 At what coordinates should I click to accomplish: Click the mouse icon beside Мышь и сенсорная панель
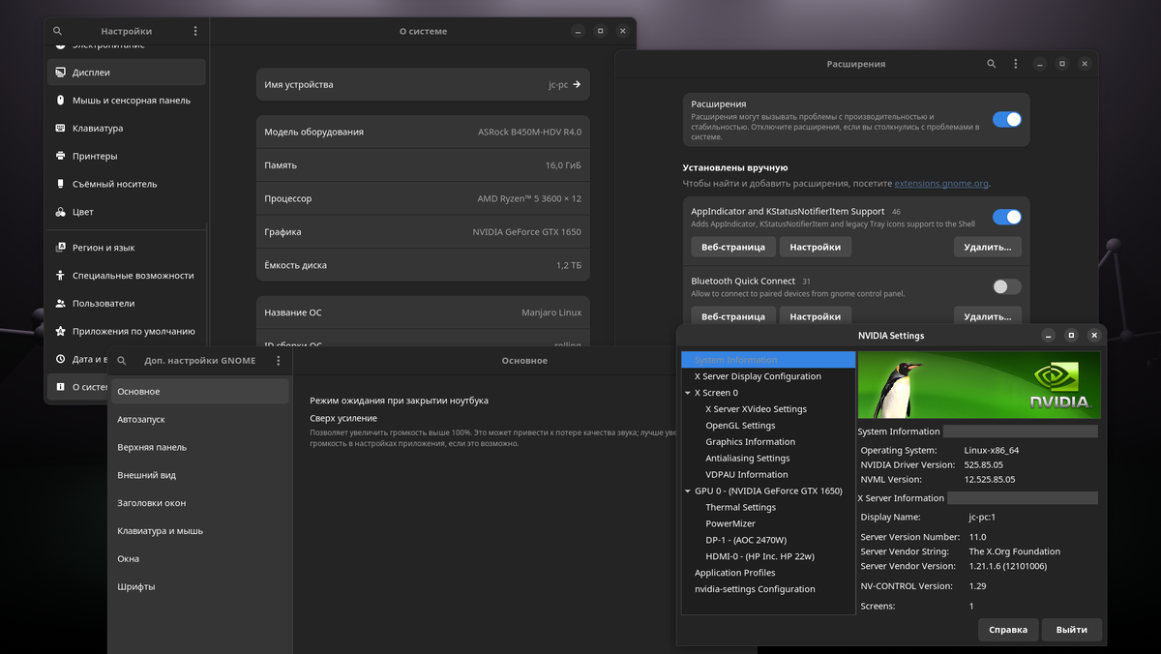point(61,101)
